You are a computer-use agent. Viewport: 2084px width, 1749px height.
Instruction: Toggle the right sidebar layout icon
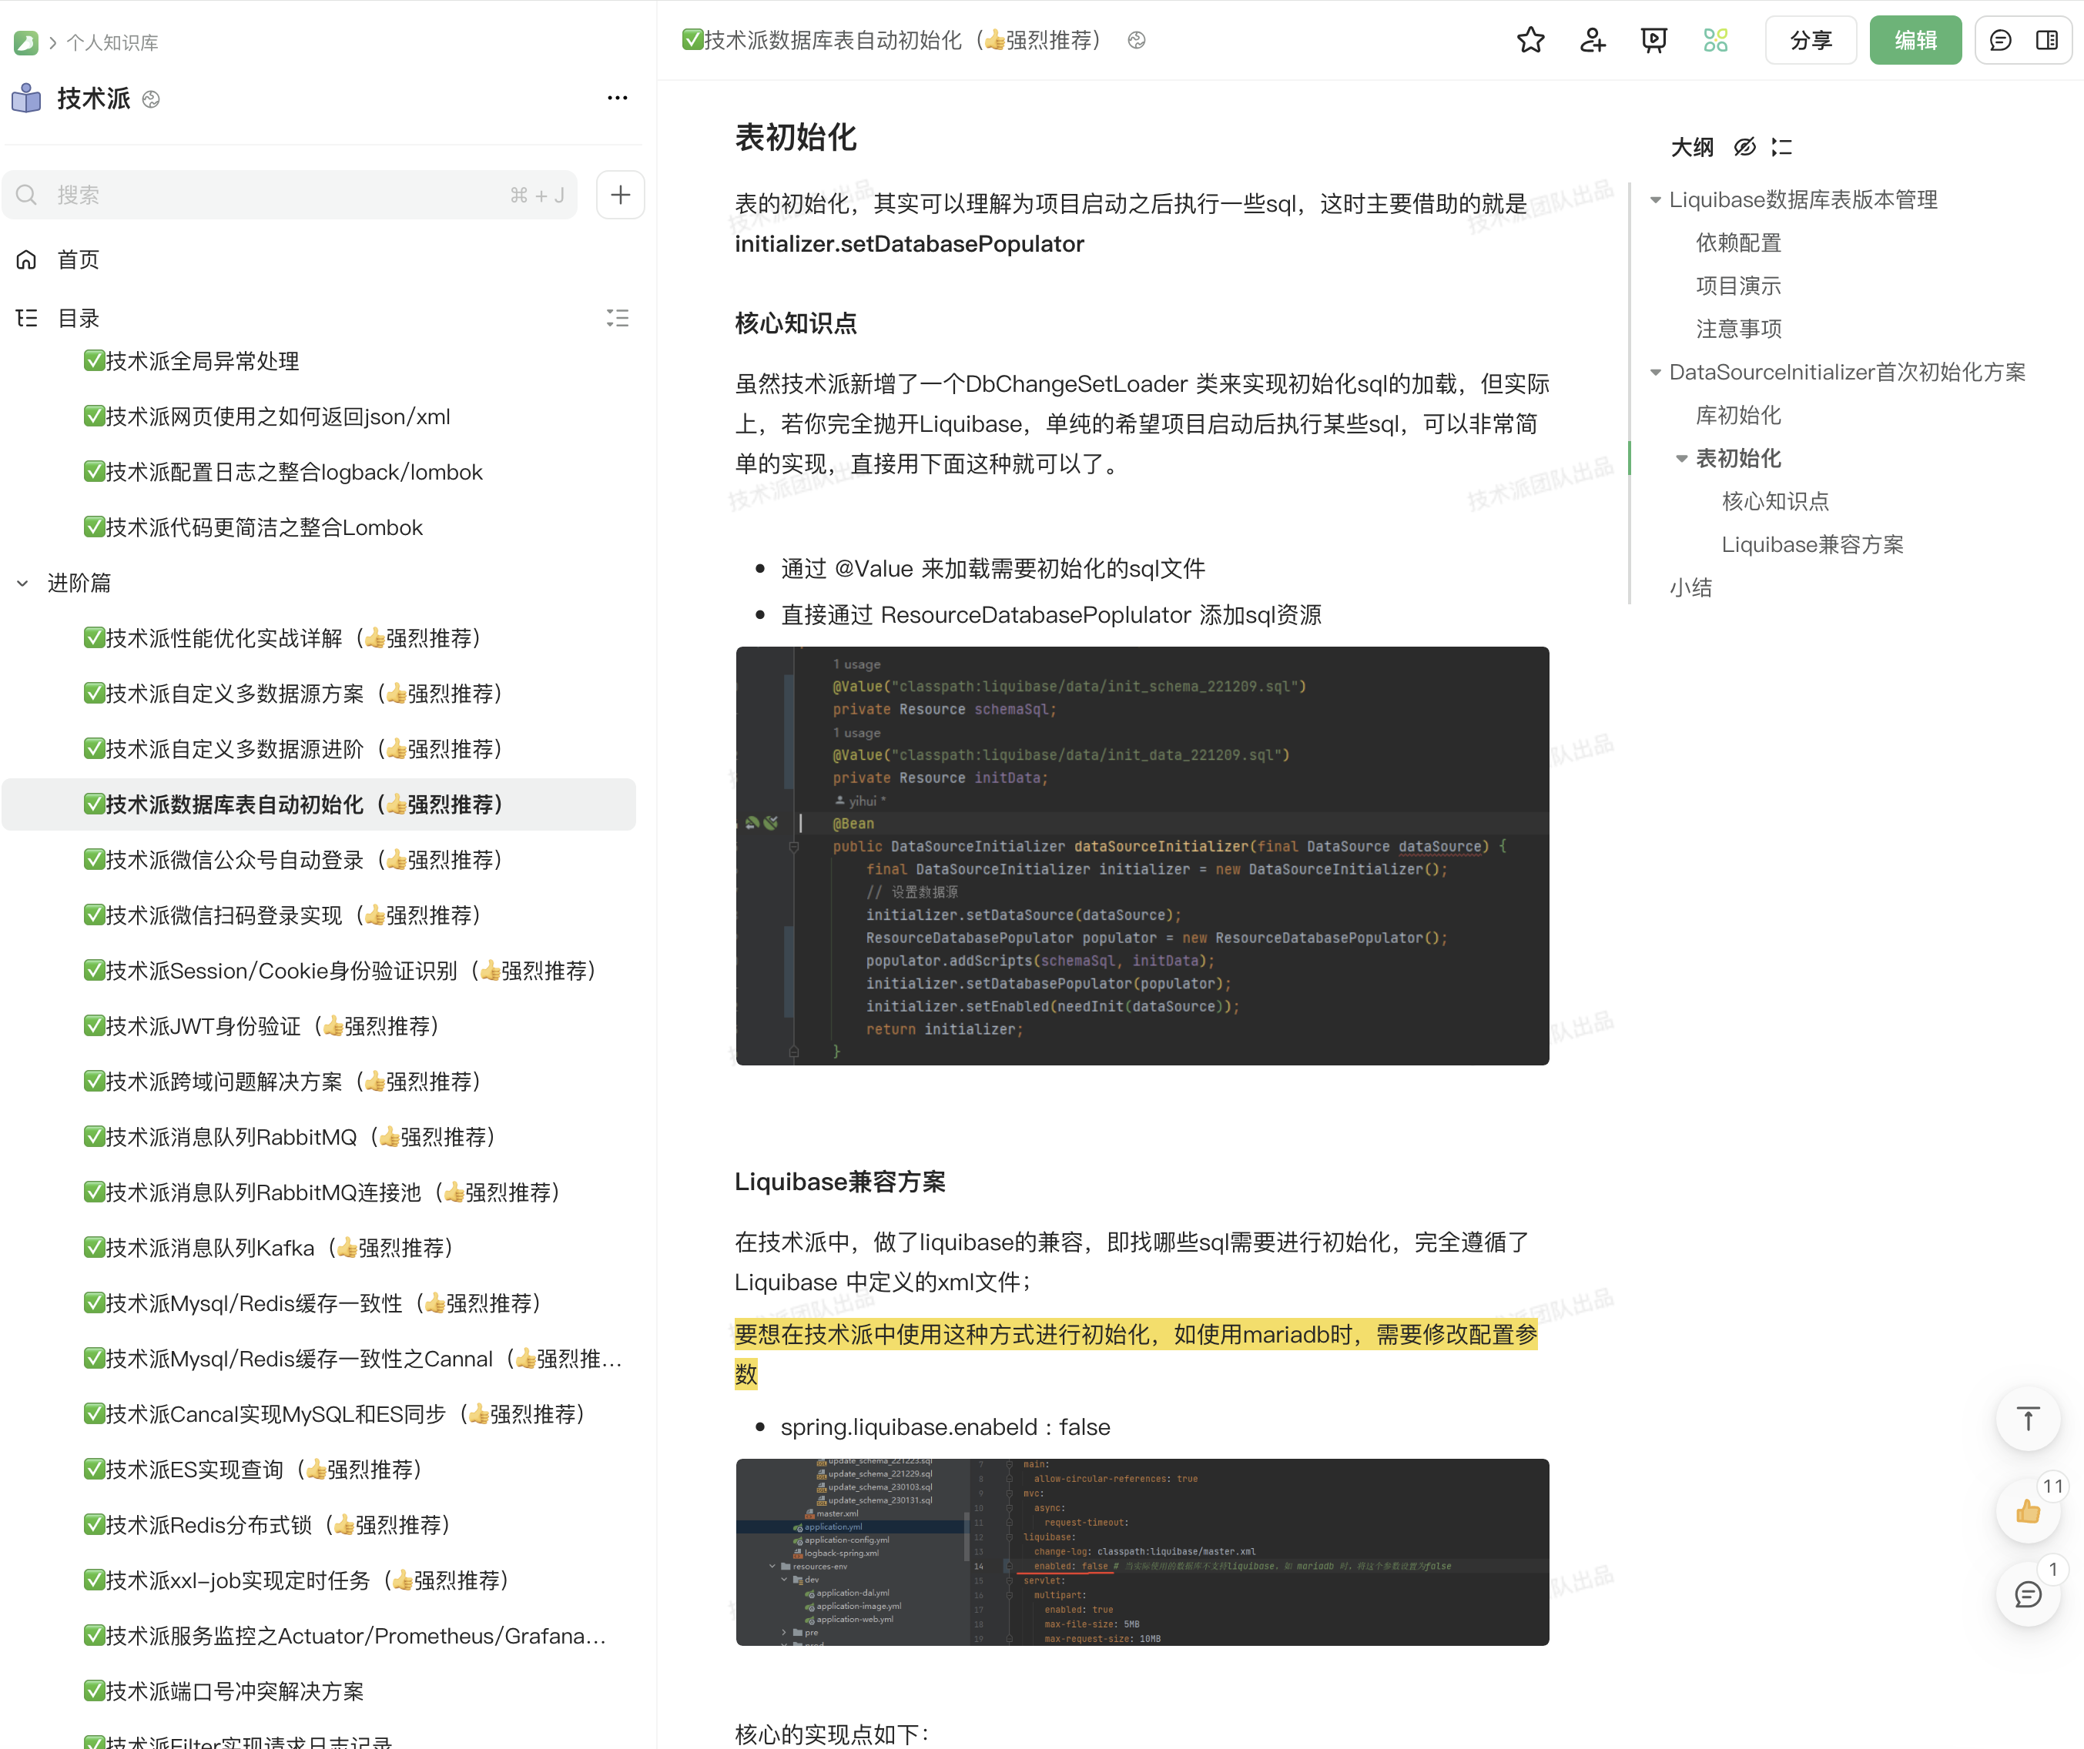pyautogui.click(x=2046, y=41)
